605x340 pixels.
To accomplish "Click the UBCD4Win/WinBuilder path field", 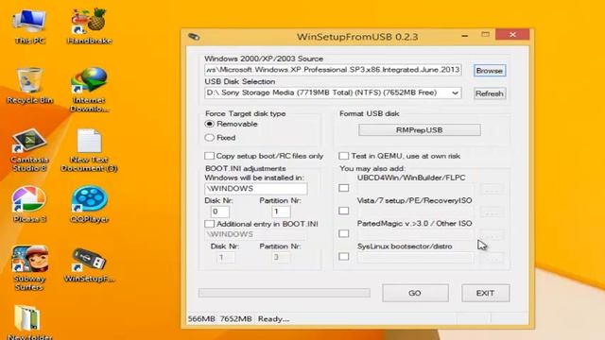I will tap(415, 189).
